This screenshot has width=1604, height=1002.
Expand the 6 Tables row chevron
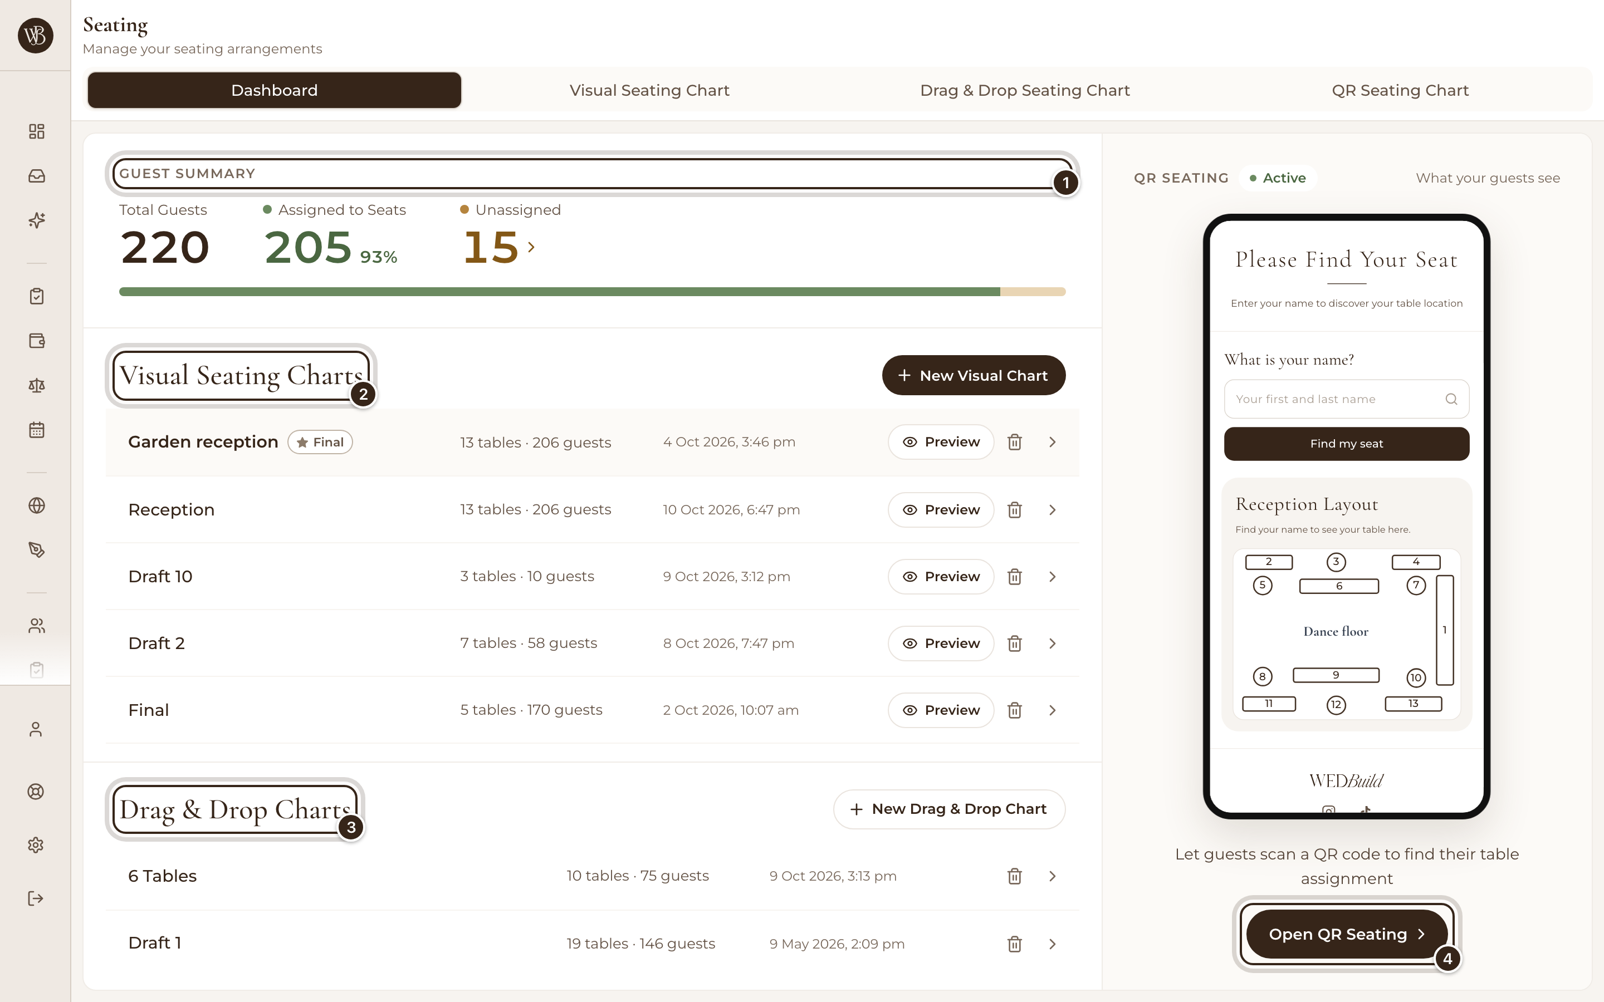point(1052,876)
